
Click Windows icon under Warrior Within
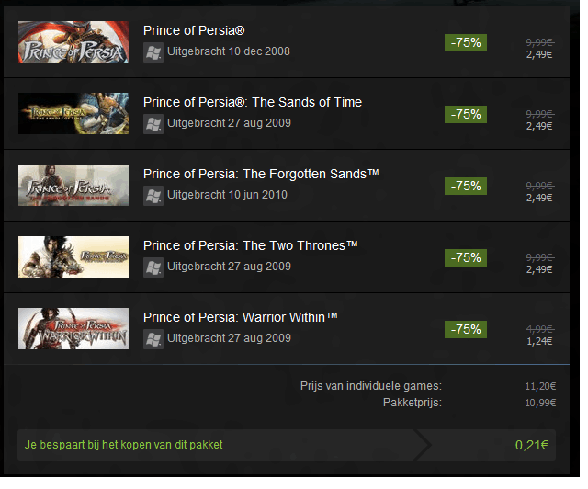tap(153, 338)
